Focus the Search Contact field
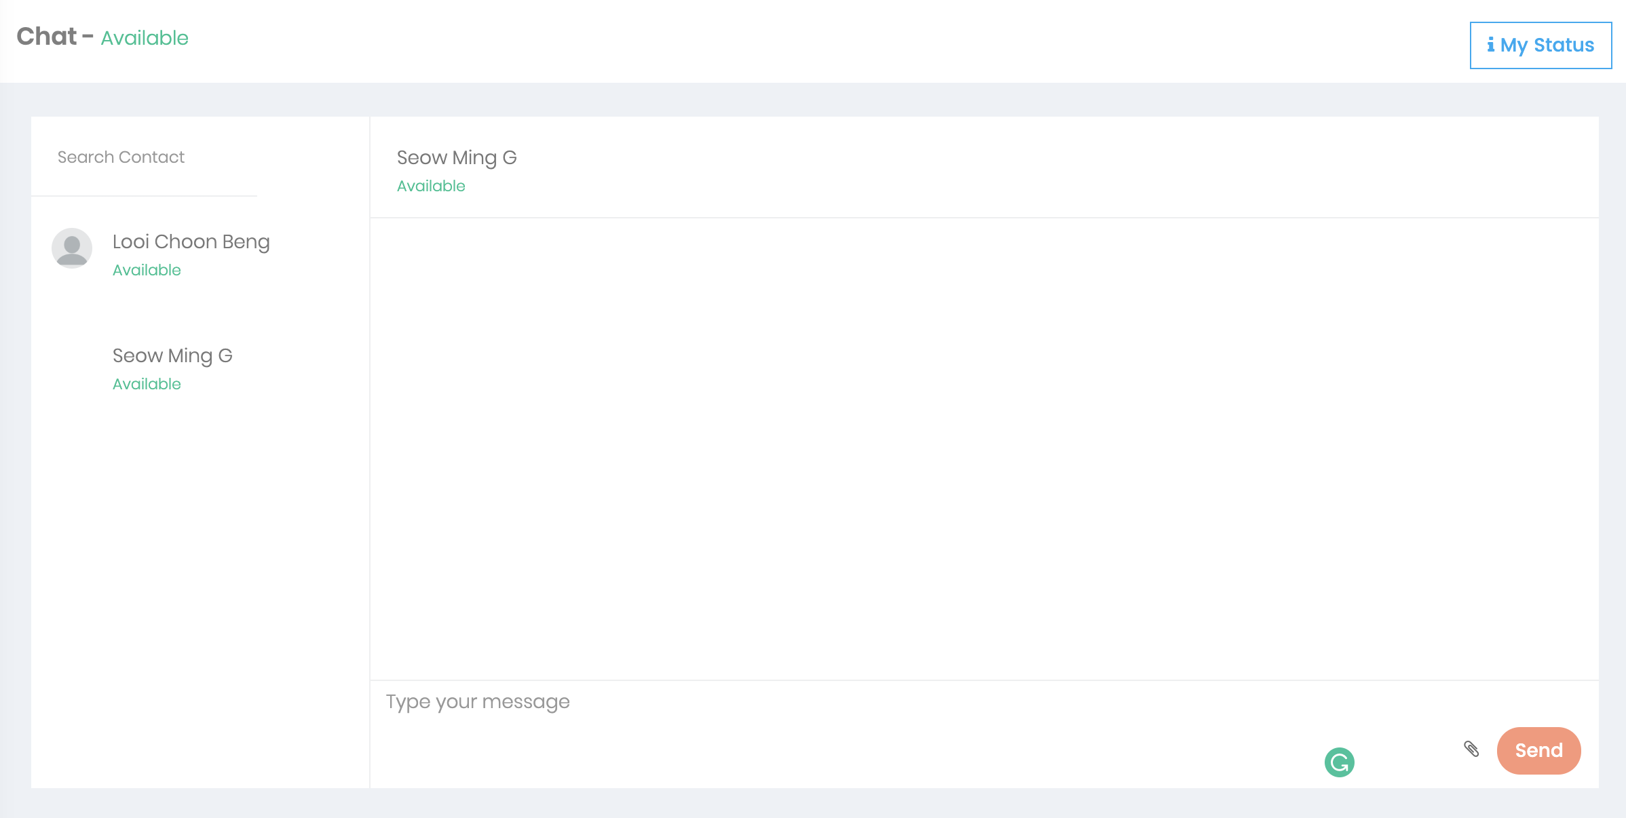 coord(144,157)
